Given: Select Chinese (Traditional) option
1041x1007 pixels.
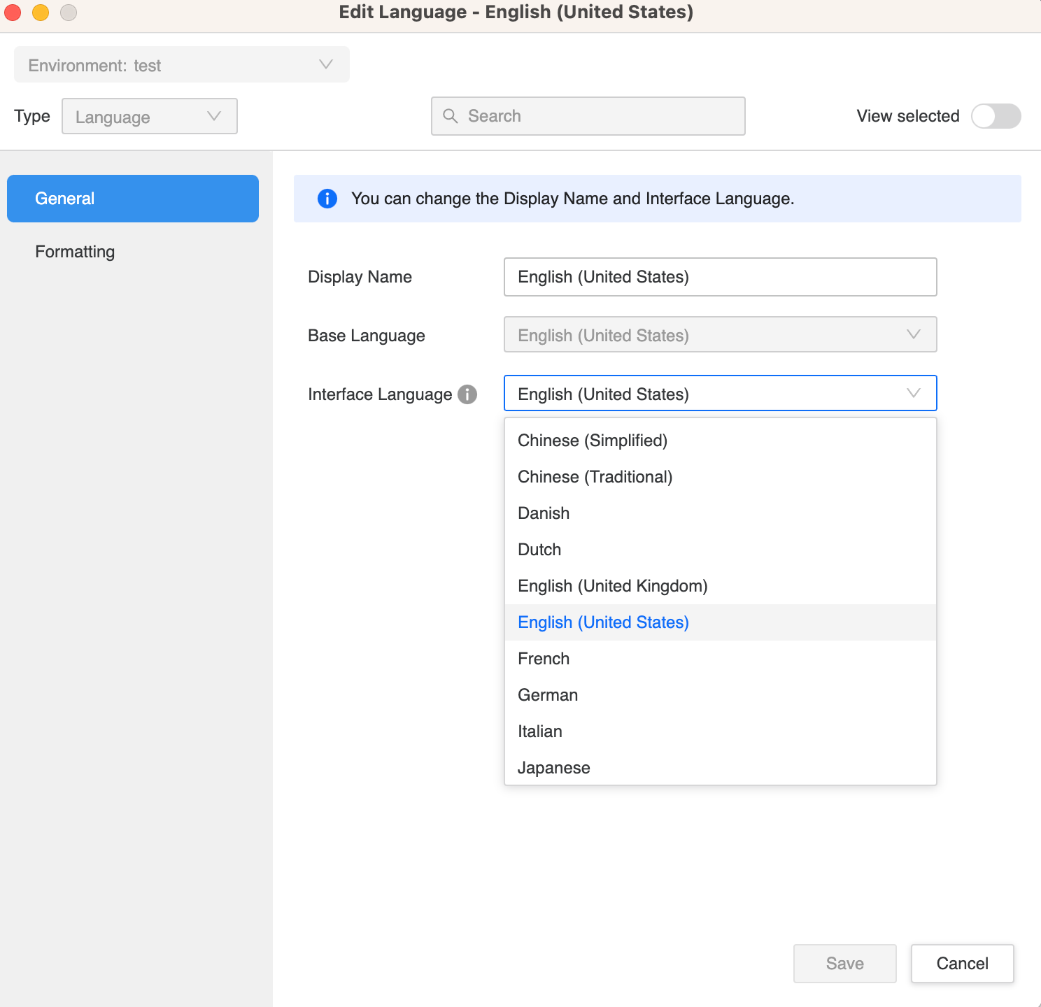Looking at the screenshot, I should pos(595,477).
